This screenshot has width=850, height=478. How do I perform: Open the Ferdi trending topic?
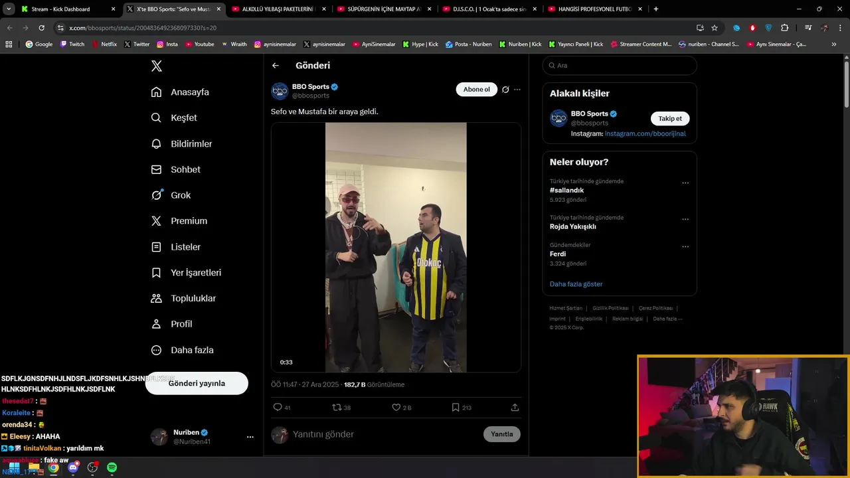pos(558,254)
